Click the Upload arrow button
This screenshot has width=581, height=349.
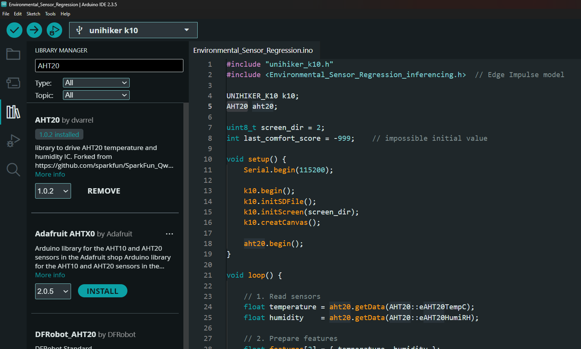pyautogui.click(x=34, y=30)
